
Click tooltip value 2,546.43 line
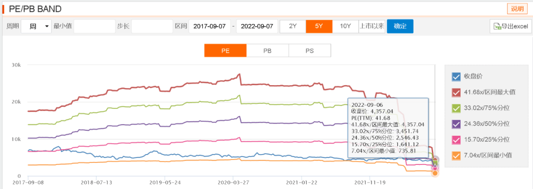click(x=384, y=137)
